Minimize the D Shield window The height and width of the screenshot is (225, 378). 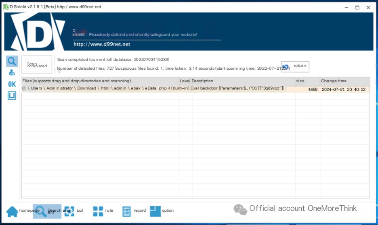coord(346,8)
